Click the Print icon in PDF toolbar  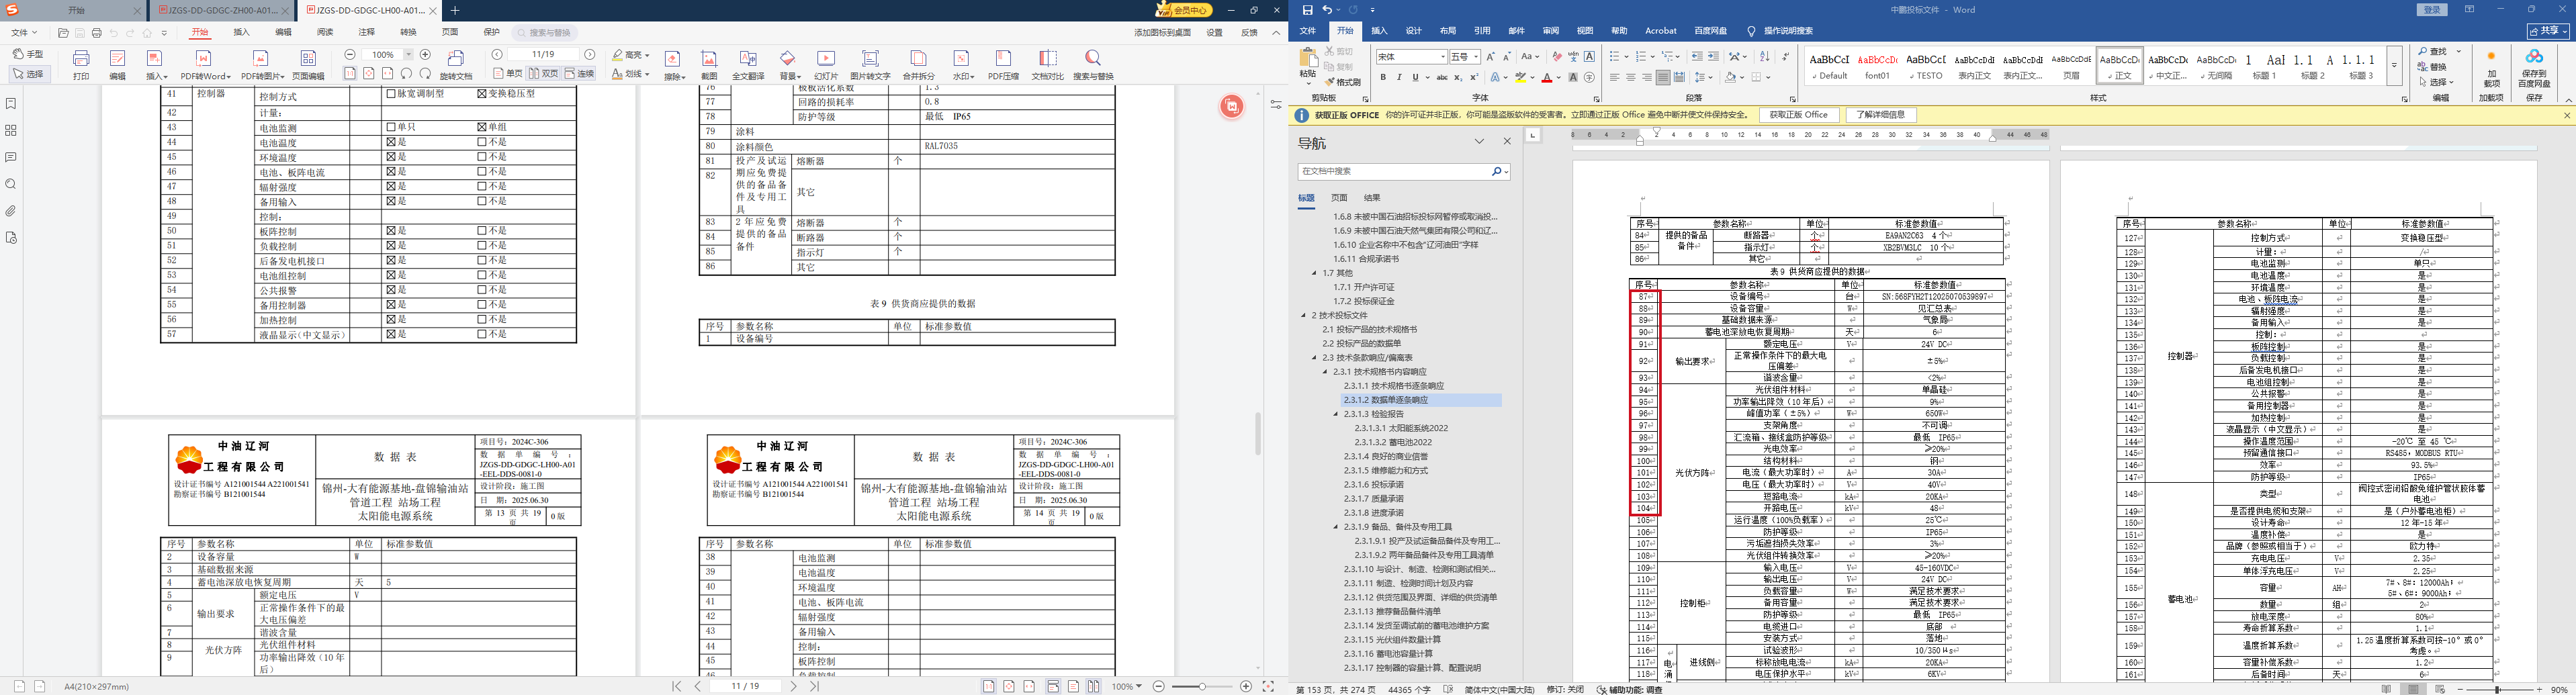[x=81, y=64]
